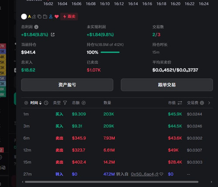Click the 203K quantity value
The image size is (218, 187).
point(109,114)
